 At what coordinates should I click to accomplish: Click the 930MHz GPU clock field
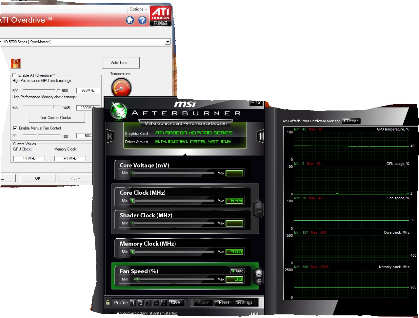(x=88, y=90)
